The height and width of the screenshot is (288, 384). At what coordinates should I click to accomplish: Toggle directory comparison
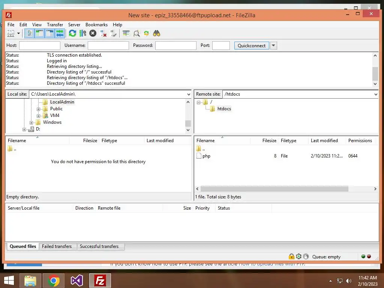pos(136,33)
